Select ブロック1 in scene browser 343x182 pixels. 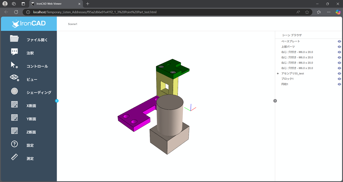coord(287,79)
